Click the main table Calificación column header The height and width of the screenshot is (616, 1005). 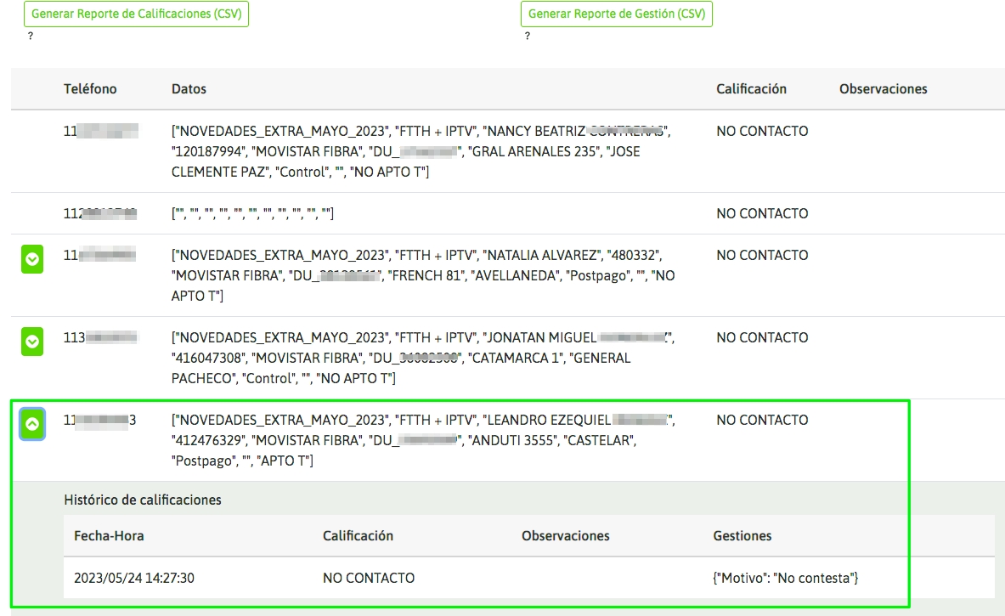click(751, 89)
